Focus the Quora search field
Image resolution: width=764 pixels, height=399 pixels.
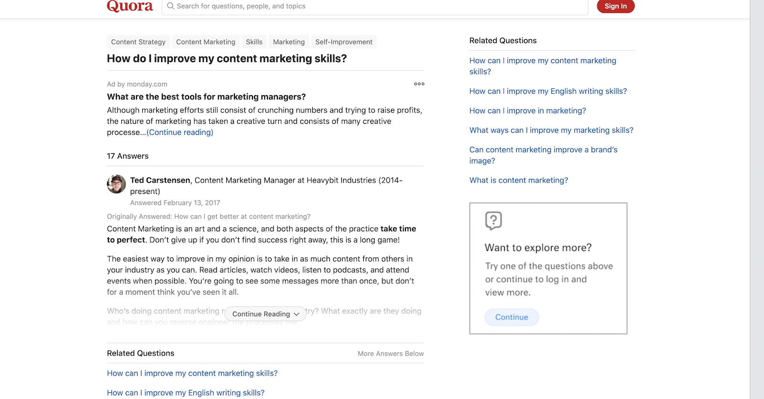click(377, 6)
